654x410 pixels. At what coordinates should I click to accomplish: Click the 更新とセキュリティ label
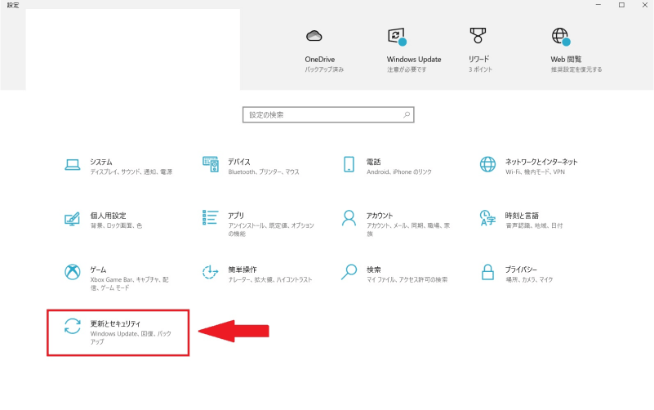(x=116, y=323)
